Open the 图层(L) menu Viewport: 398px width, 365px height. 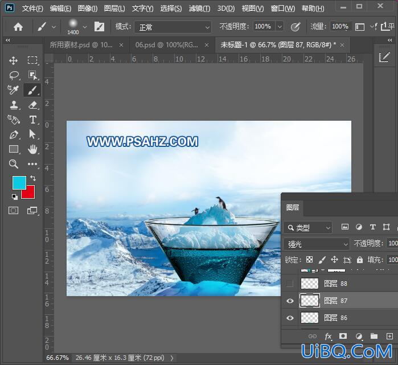pyautogui.click(x=114, y=9)
